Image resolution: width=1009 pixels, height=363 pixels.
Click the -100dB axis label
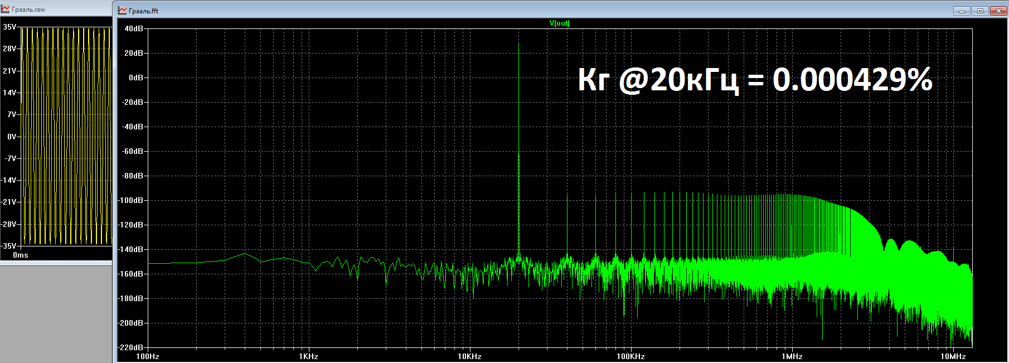[131, 200]
